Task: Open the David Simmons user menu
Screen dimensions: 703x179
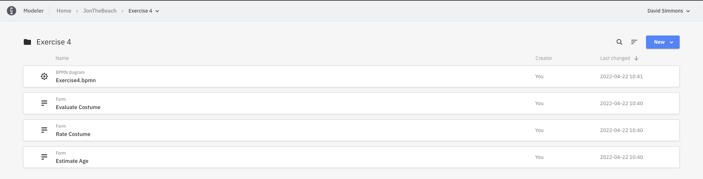Action: click(x=668, y=11)
